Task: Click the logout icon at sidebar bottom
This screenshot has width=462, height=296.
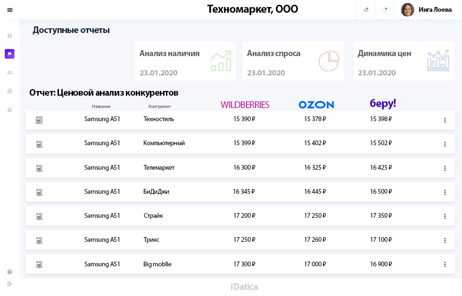Action: 9,284
